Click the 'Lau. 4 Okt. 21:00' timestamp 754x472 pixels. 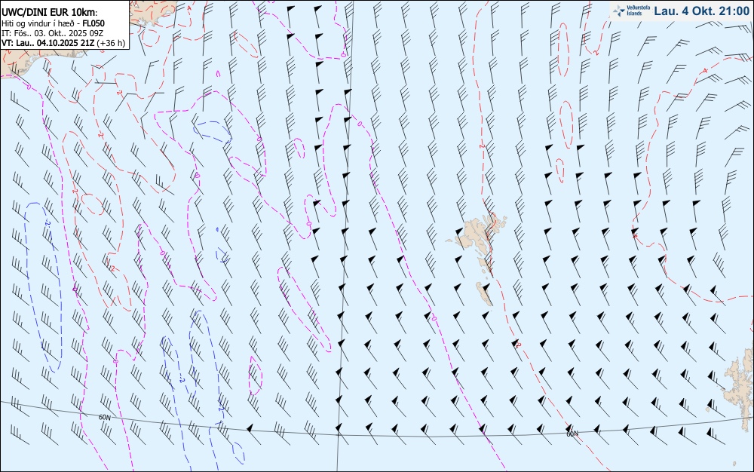point(701,11)
